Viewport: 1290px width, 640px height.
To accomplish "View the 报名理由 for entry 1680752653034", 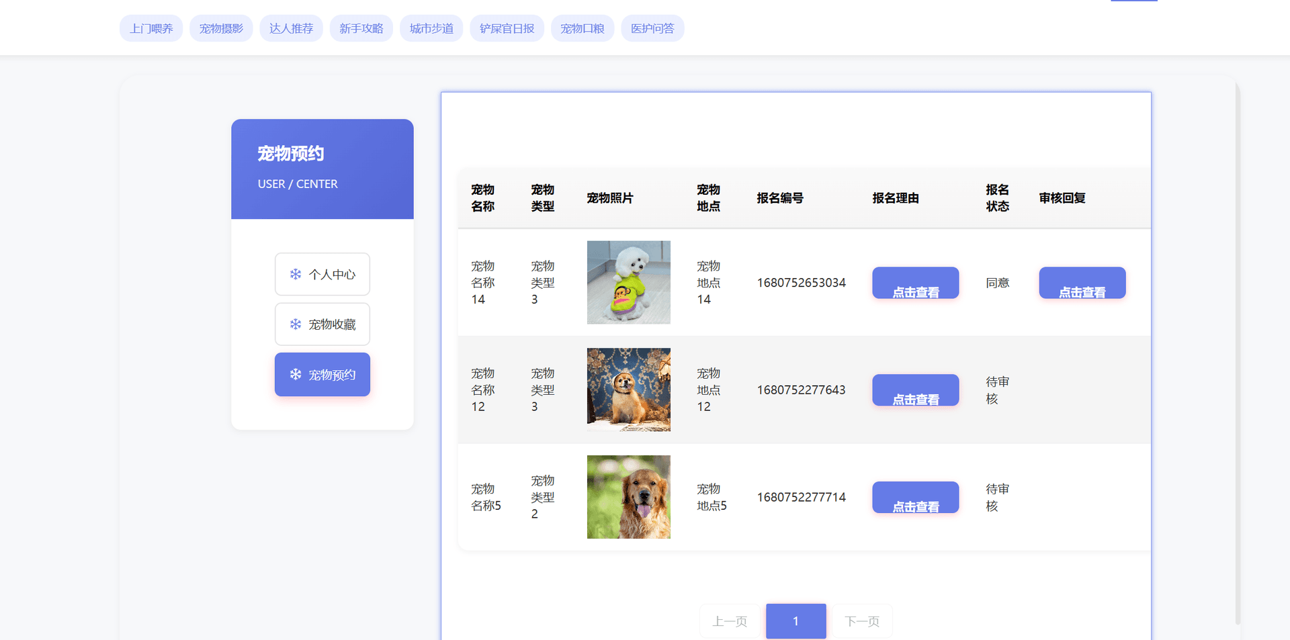I will 915,283.
